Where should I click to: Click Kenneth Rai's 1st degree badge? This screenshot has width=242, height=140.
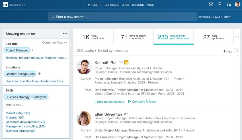[x=121, y=62]
